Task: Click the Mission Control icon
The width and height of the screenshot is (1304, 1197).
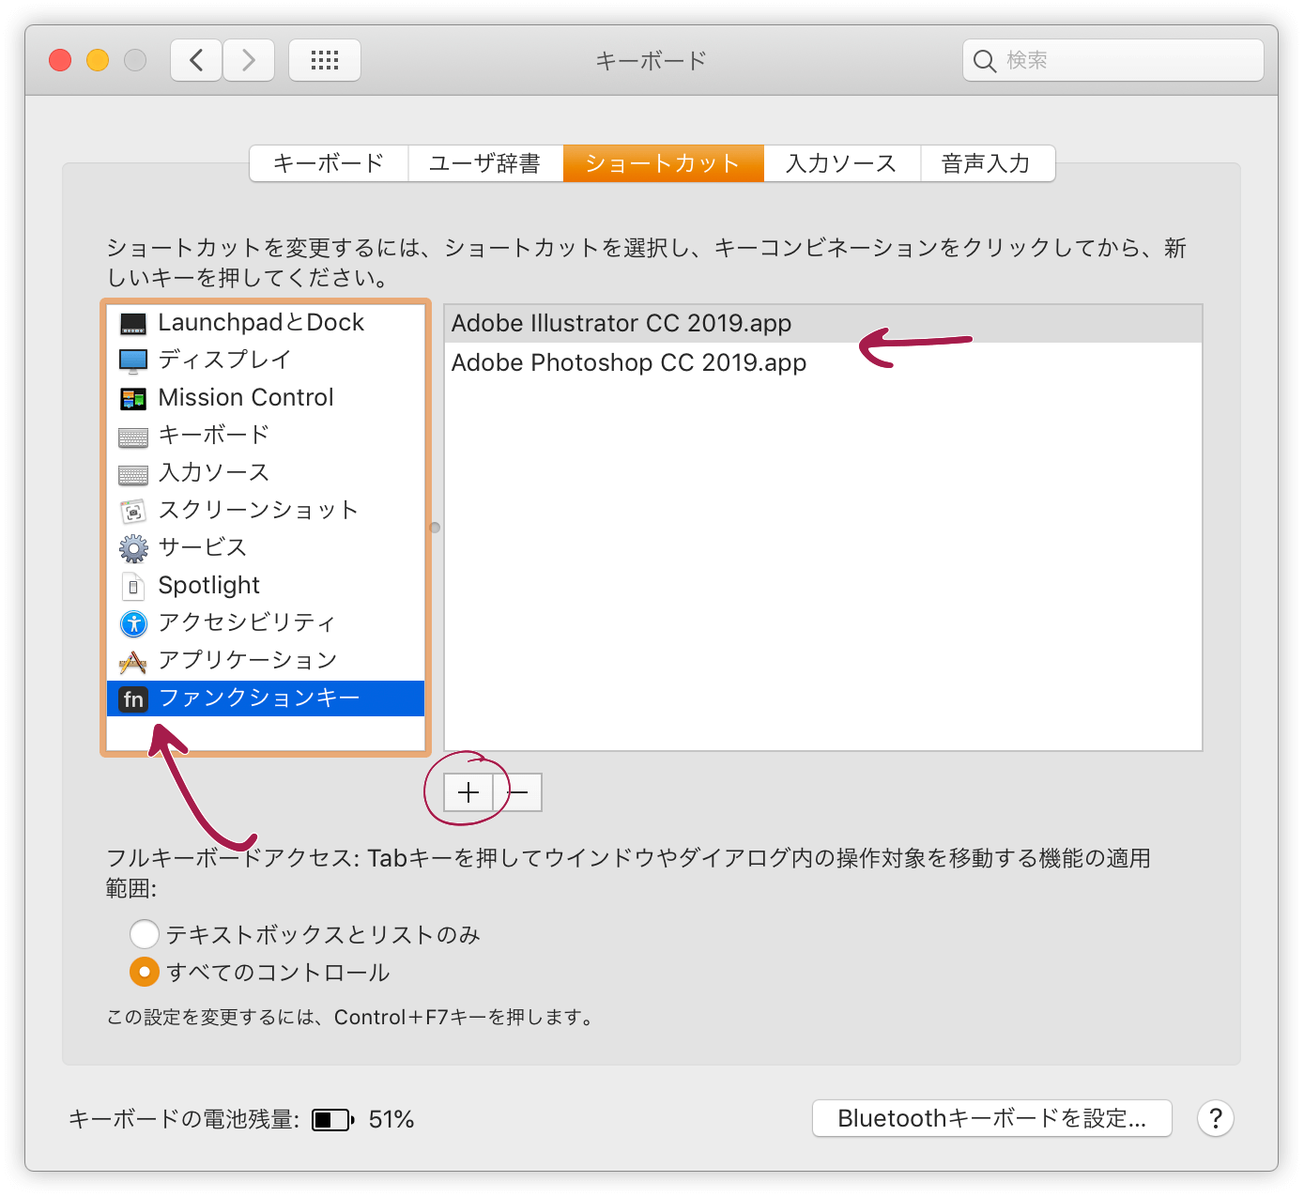Action: click(x=133, y=399)
